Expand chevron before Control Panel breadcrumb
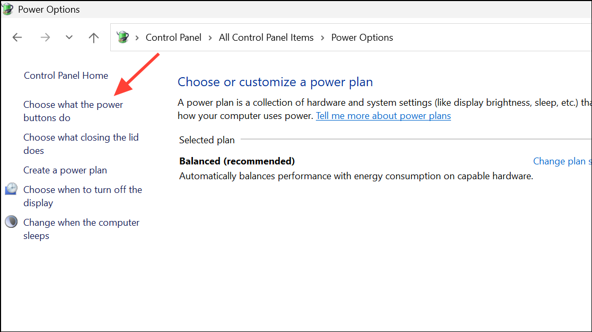Screen dimensions: 592x332 (137, 38)
